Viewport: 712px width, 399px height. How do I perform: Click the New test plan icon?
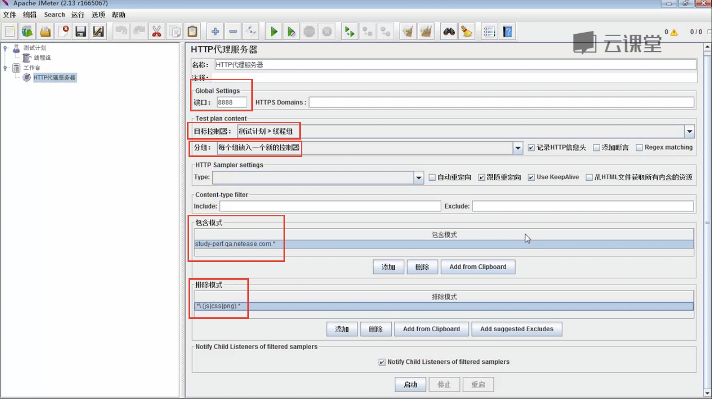[10, 32]
